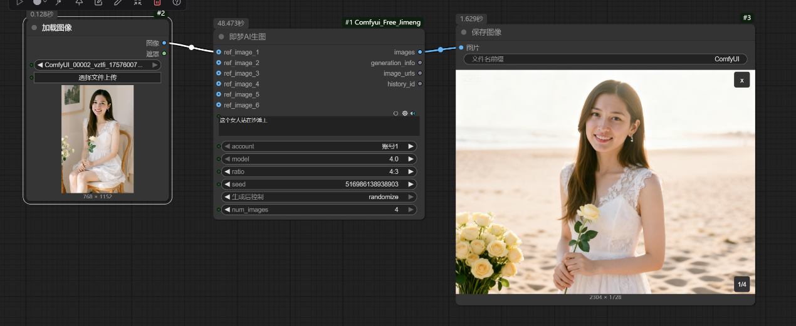Click the collapse arrows icon in the node toolbar
Viewport: 796px width, 326px height.
138,3
